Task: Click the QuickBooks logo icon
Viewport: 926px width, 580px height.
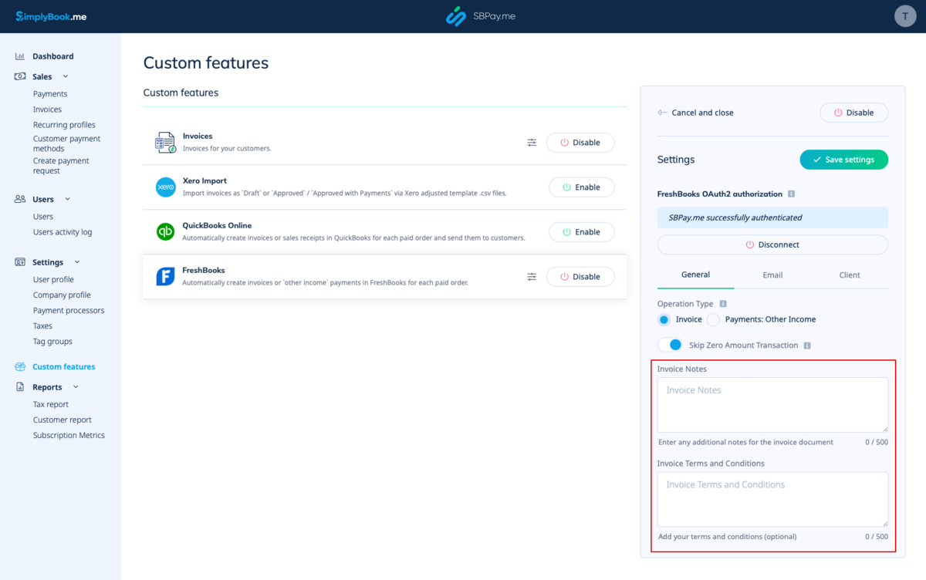Action: (x=165, y=232)
